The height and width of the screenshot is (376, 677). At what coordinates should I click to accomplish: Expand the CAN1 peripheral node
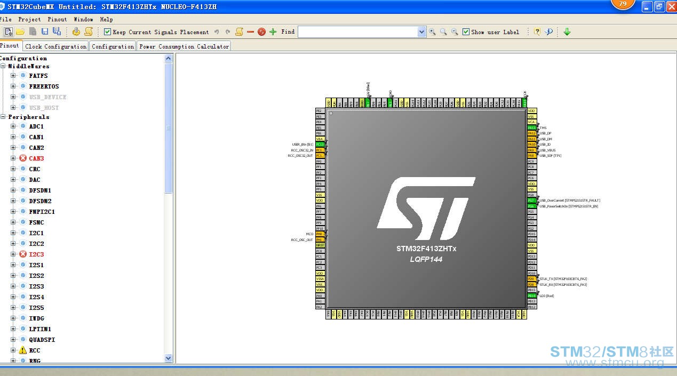point(13,137)
